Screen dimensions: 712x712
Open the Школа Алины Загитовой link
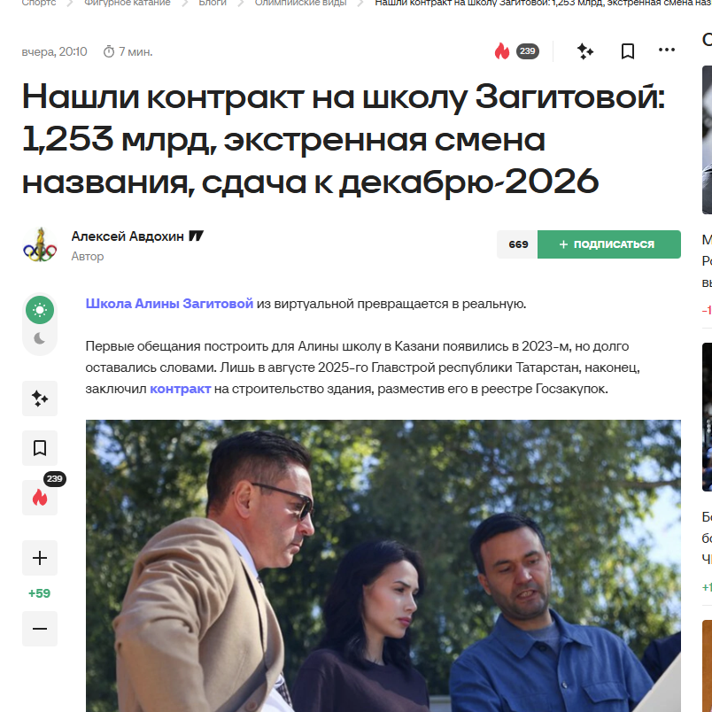click(x=169, y=304)
